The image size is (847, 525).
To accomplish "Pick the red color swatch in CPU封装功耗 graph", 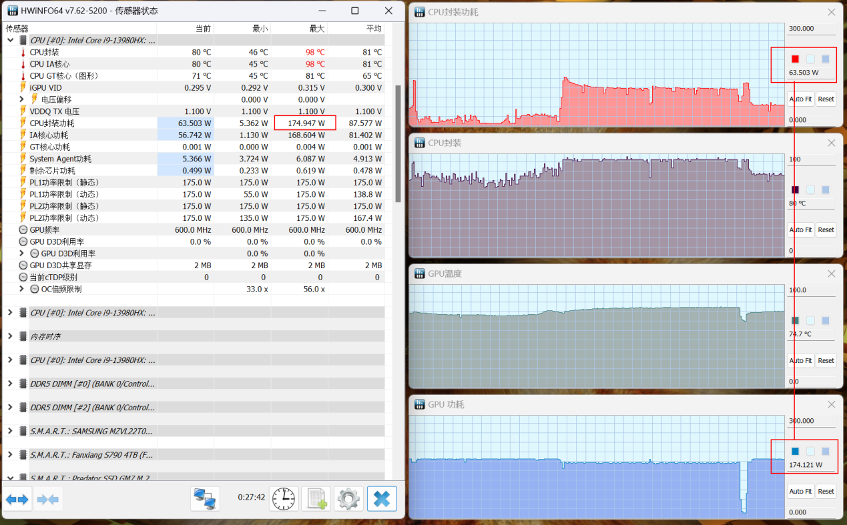I will tap(795, 59).
